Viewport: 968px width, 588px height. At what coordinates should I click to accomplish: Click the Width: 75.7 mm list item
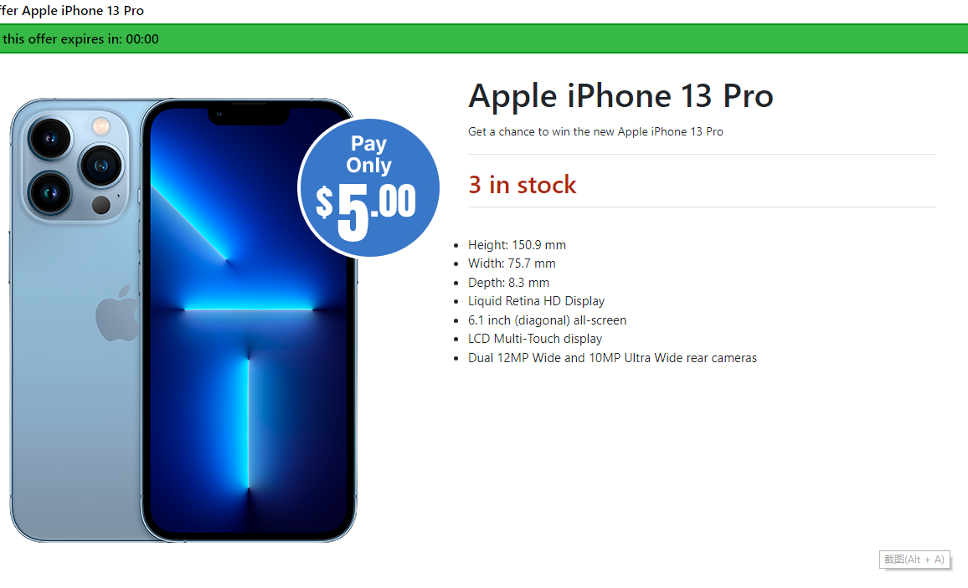coord(512,263)
